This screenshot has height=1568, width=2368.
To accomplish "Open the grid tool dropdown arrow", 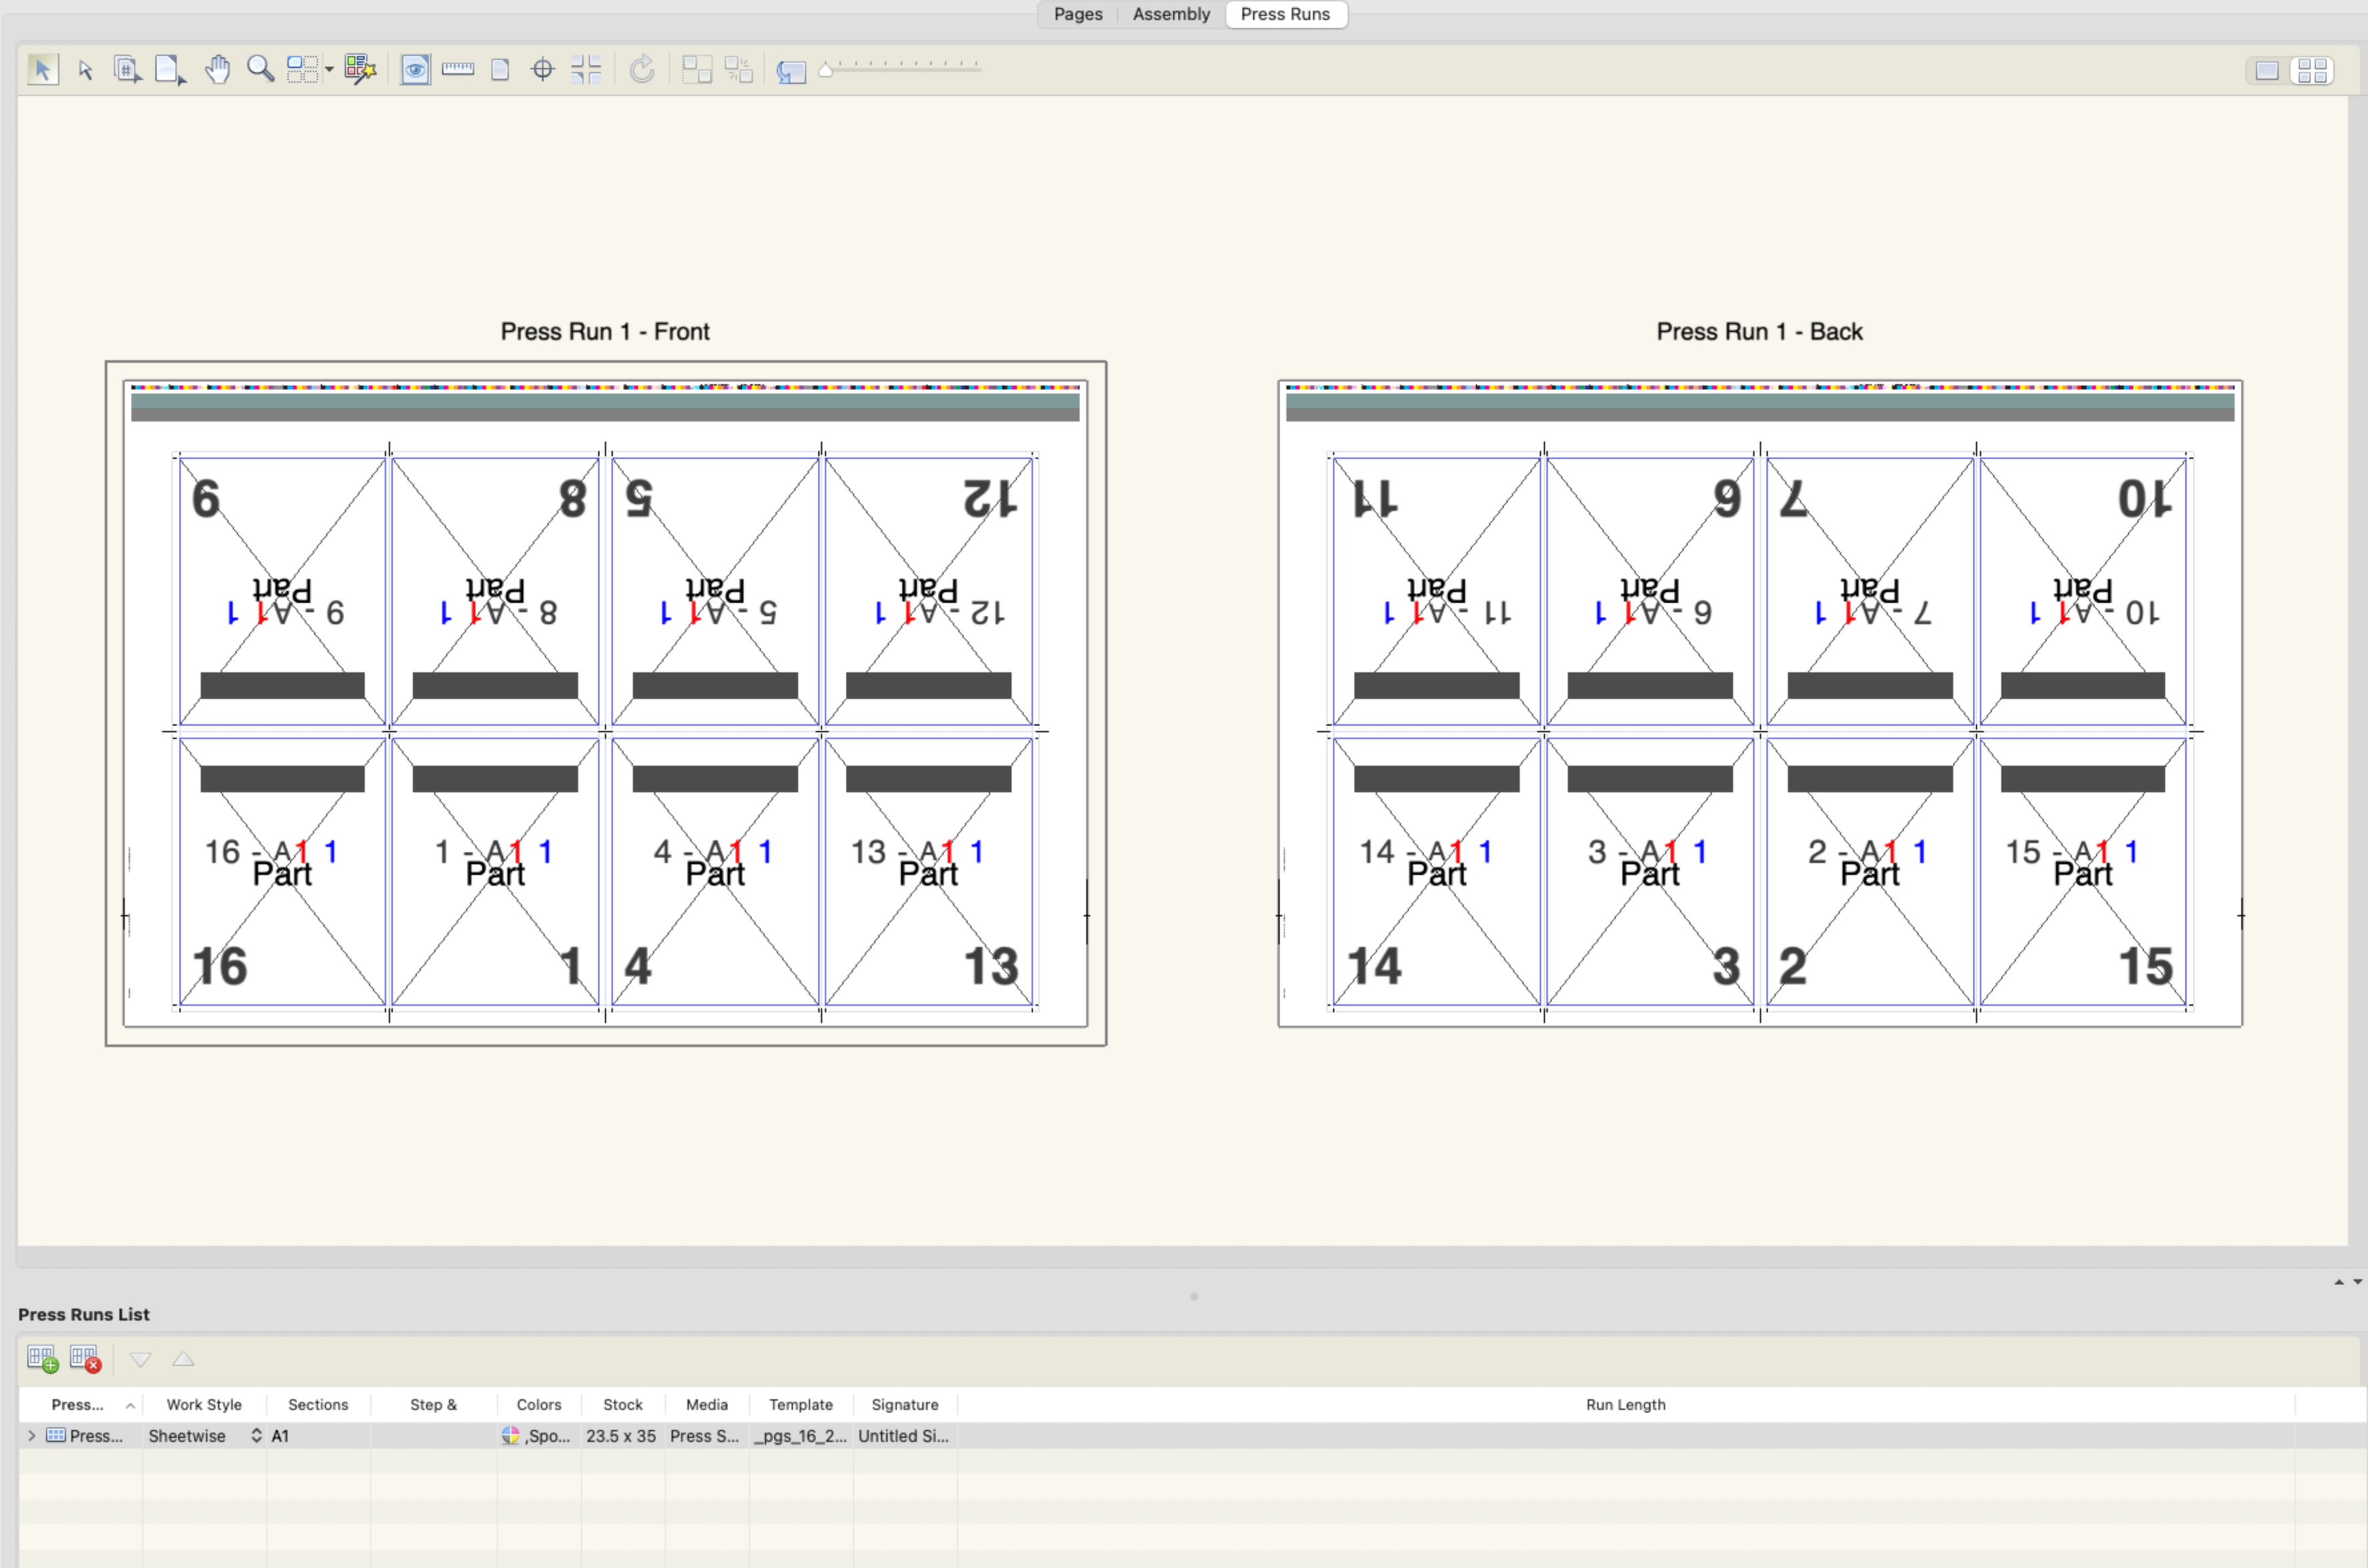I will 329,69.
